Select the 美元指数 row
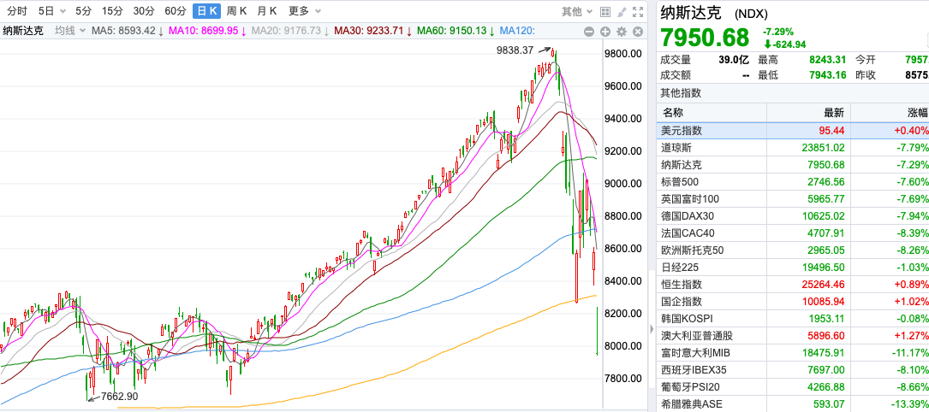The image size is (929, 412). click(794, 130)
